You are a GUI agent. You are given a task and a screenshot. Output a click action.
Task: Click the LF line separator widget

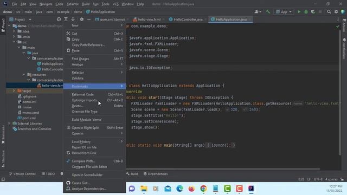pos(309,179)
